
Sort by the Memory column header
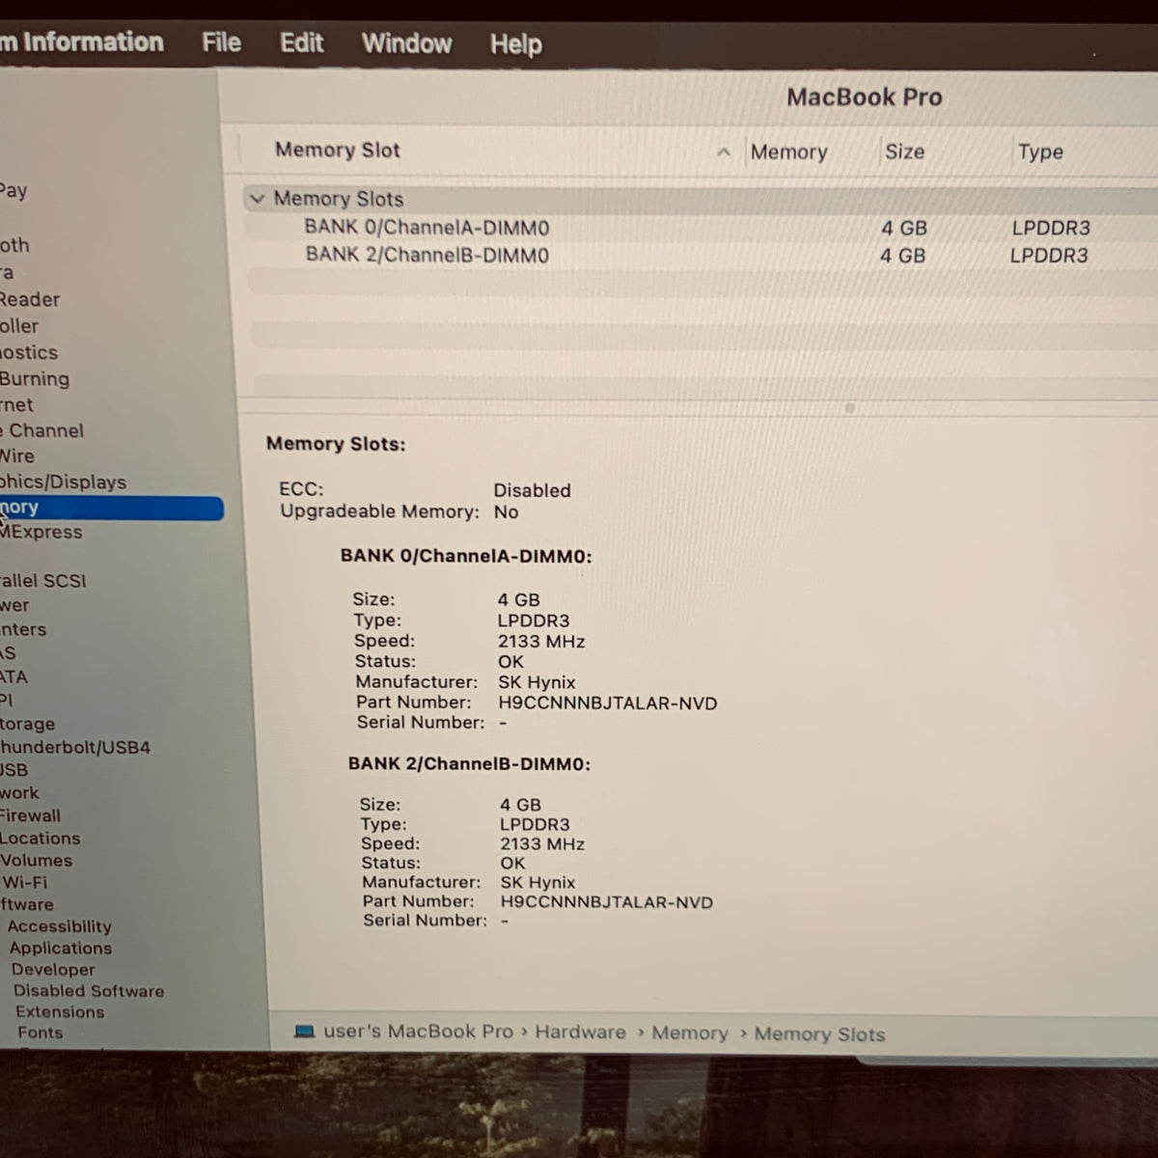788,152
